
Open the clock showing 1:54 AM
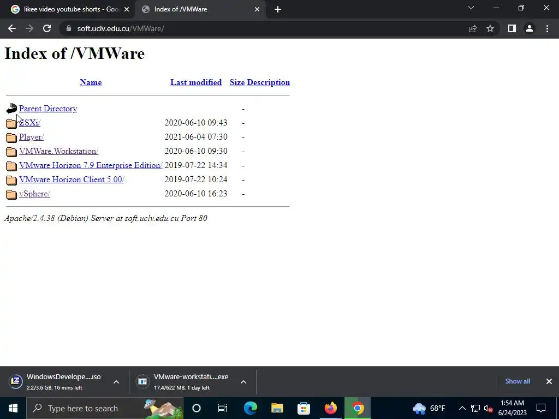tap(512, 408)
